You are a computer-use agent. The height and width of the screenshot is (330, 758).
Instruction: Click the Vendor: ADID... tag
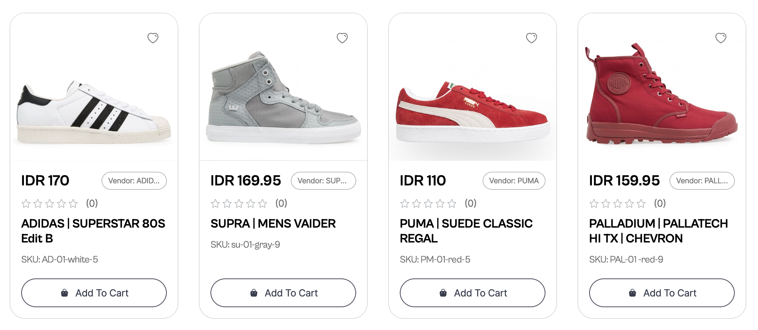pyautogui.click(x=134, y=181)
